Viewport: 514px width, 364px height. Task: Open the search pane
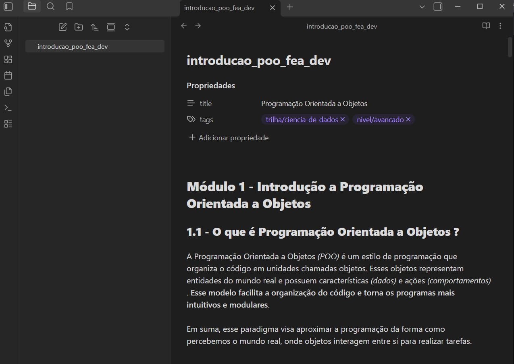pyautogui.click(x=50, y=6)
